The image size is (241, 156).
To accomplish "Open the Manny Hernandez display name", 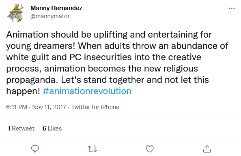I will 56,8.
